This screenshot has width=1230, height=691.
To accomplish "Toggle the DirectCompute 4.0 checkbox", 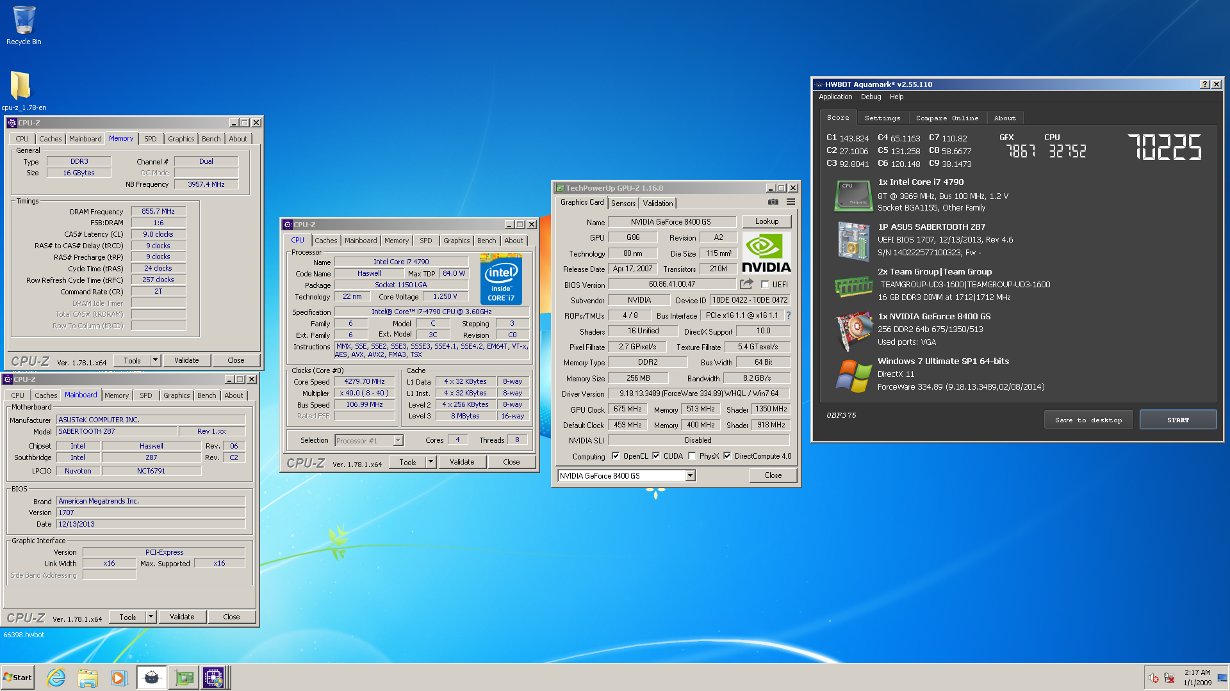I will pos(727,456).
